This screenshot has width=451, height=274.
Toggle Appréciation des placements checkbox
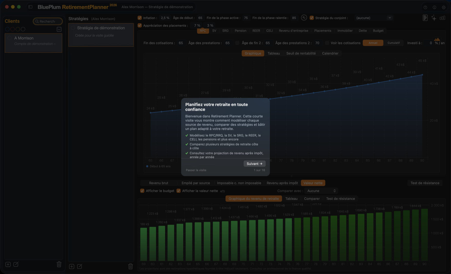140,25
